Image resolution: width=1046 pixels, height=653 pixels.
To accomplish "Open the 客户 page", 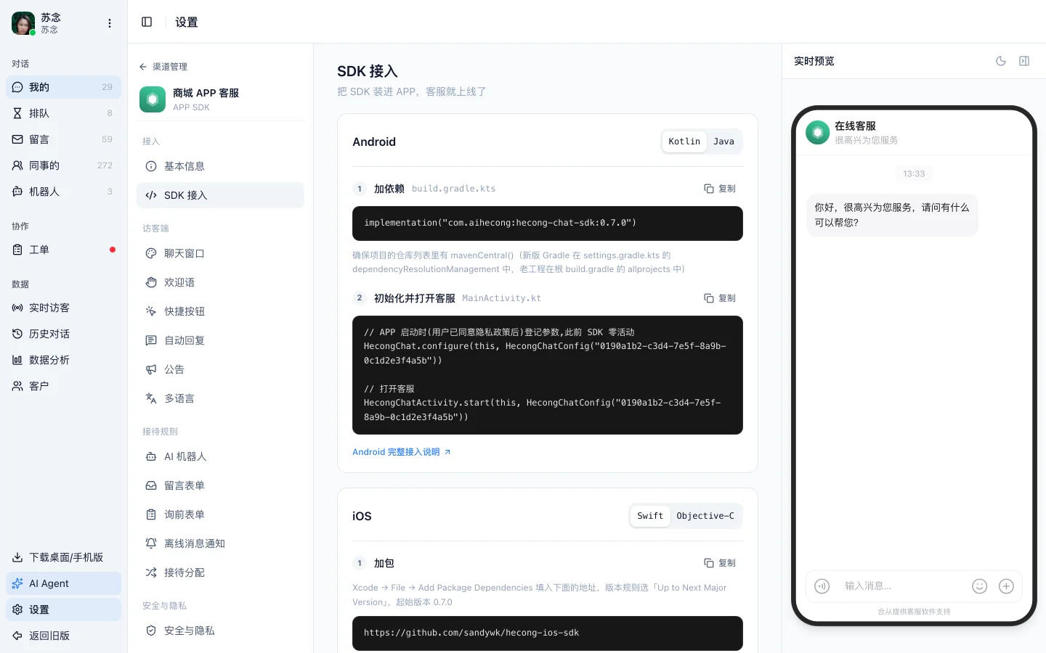I will pos(63,386).
